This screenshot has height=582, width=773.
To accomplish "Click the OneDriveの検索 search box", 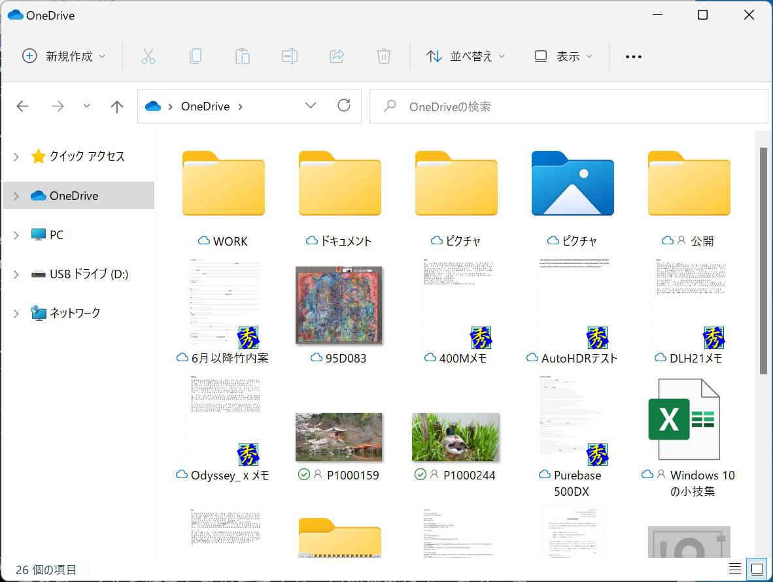I will tap(569, 106).
